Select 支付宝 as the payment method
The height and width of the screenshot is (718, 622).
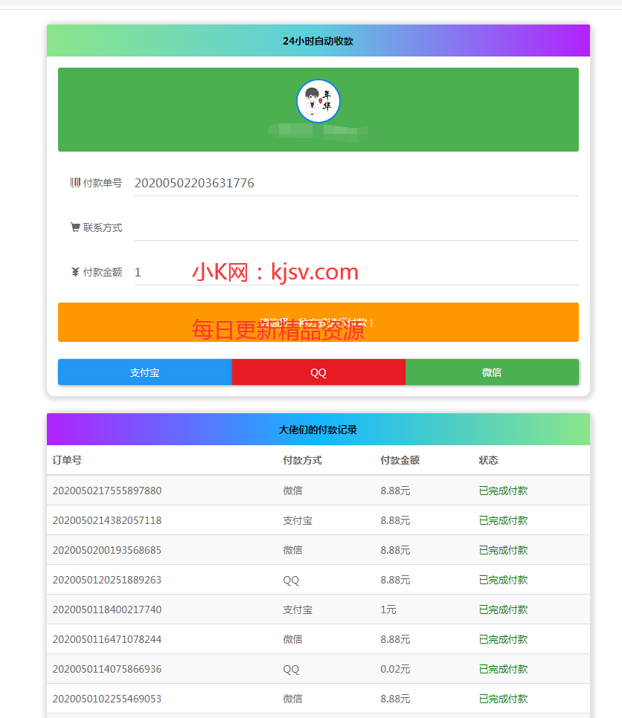[x=144, y=372]
